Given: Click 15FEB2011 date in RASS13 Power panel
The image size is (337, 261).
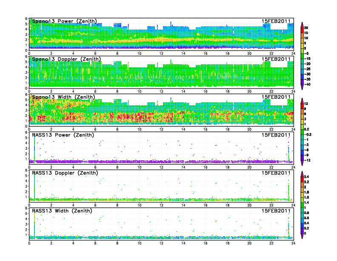Looking at the screenshot, I should coord(276,135).
